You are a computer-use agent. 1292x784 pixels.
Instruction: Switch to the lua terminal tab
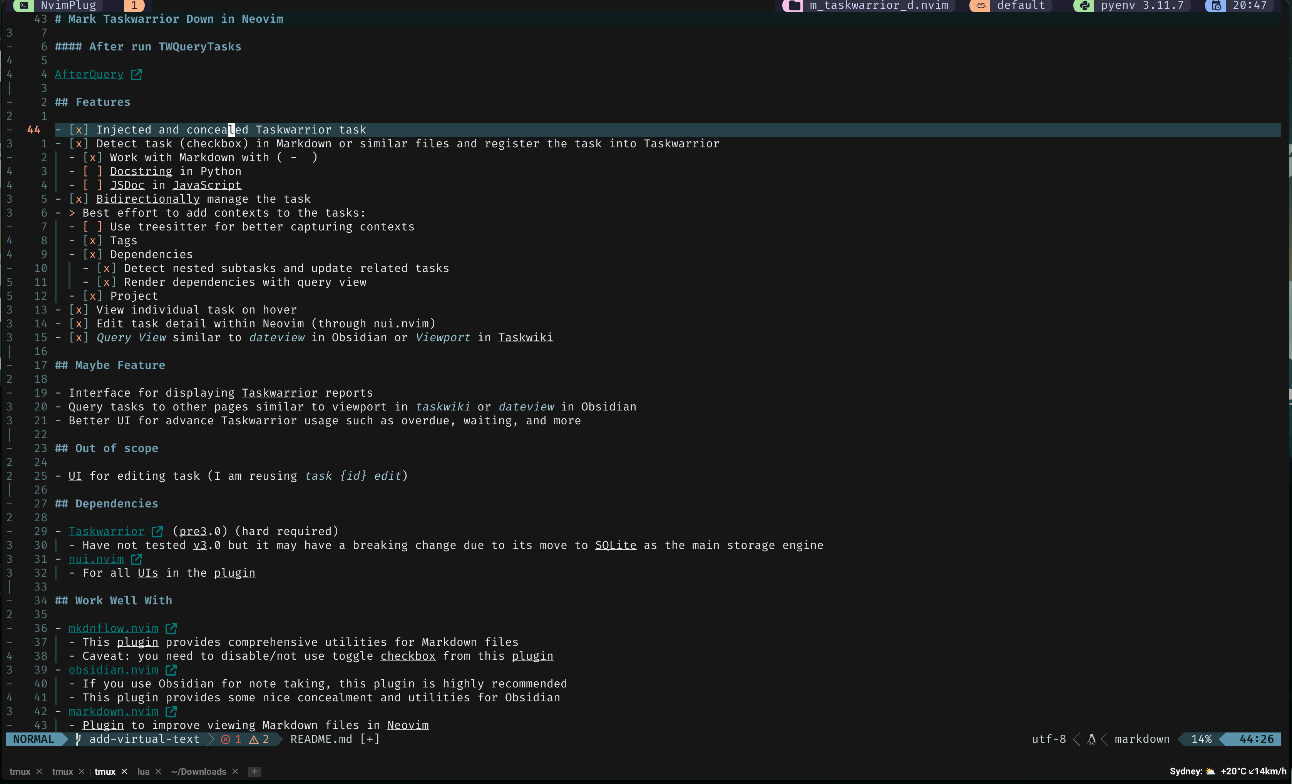143,771
